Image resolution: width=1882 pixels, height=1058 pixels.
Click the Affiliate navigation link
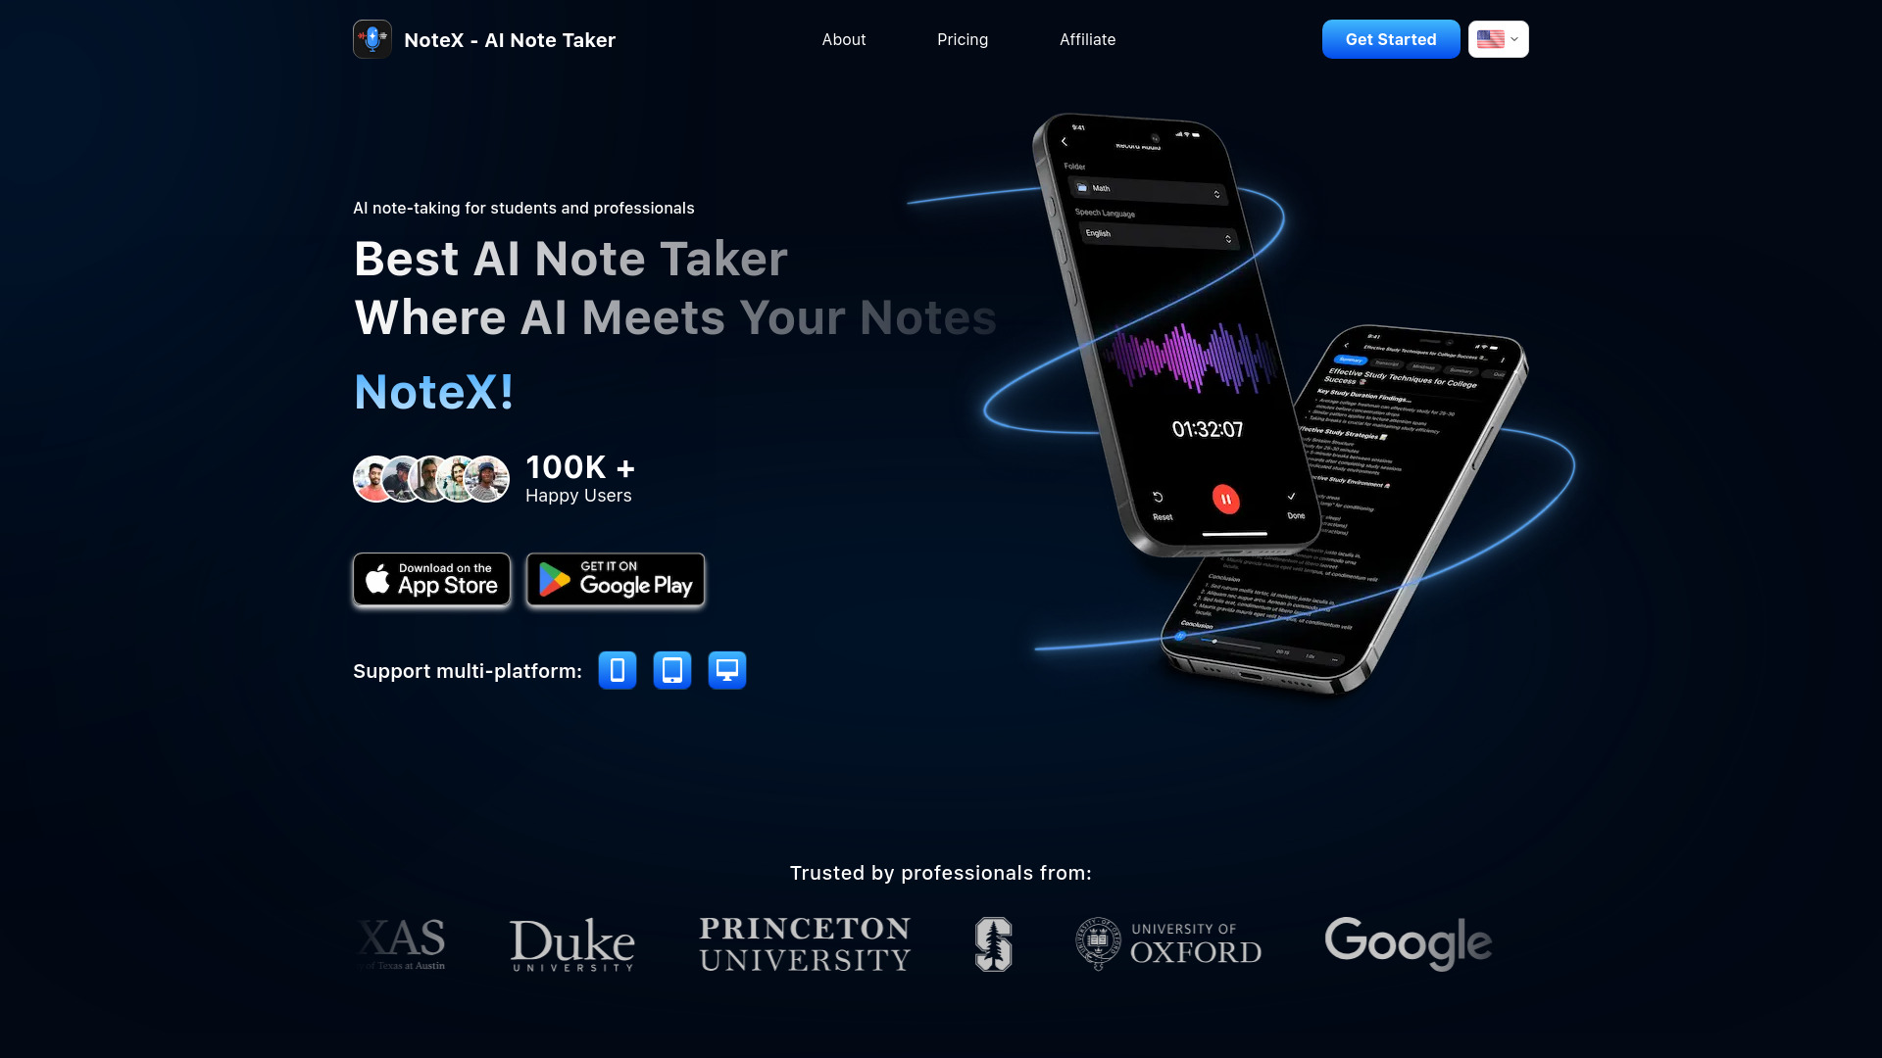coord(1087,39)
